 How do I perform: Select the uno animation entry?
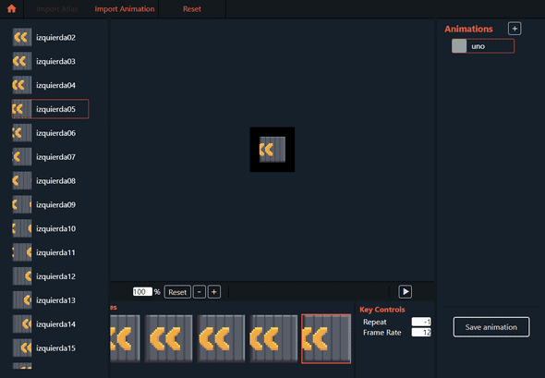(x=483, y=46)
